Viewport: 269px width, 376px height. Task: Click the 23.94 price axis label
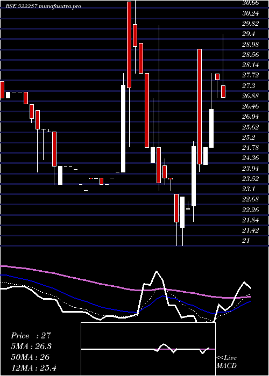click(251, 169)
